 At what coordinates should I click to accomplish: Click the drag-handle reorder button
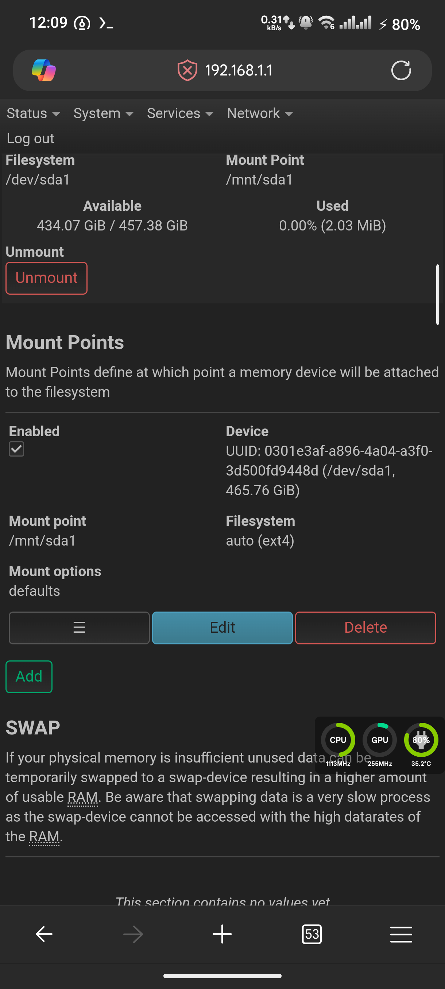(79, 628)
